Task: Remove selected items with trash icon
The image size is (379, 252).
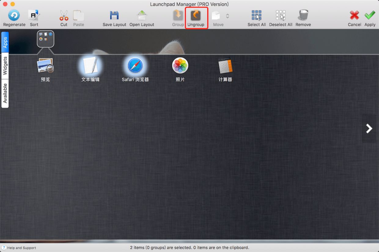Action: click(x=303, y=15)
